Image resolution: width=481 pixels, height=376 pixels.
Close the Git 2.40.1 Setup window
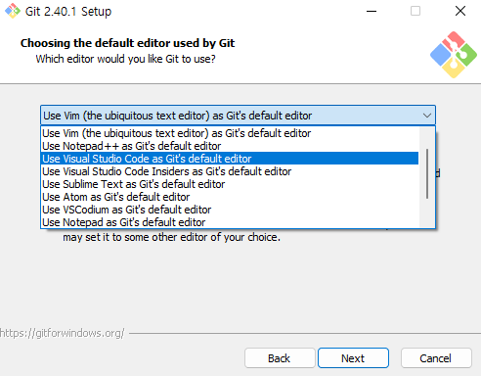[x=460, y=11]
